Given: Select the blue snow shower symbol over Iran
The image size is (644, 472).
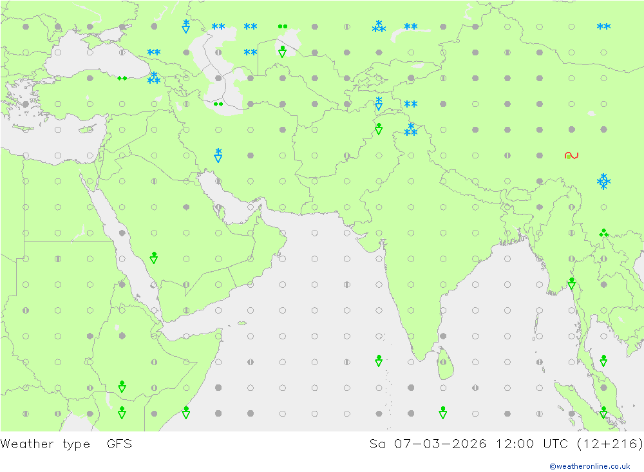Looking at the screenshot, I should pos(218,155).
